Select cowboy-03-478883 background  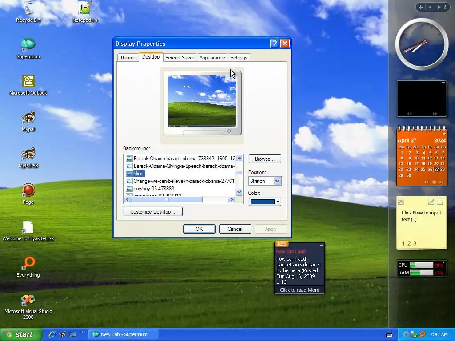[150, 188]
